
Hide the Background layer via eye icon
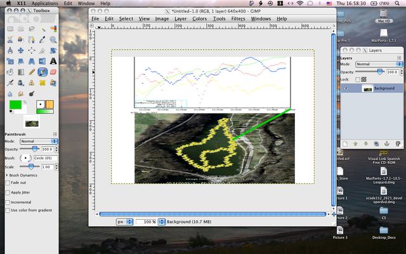pyautogui.click(x=346, y=88)
